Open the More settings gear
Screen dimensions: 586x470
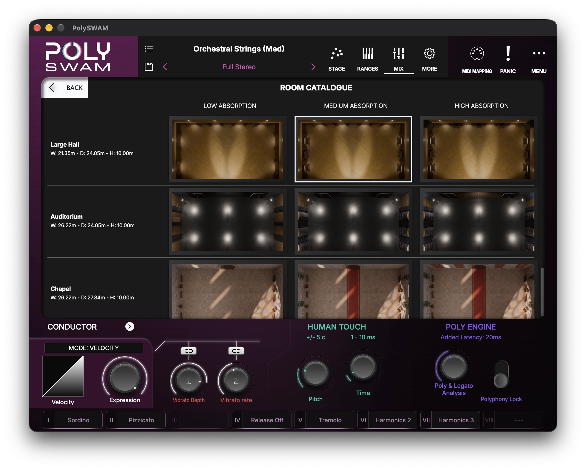pos(429,59)
